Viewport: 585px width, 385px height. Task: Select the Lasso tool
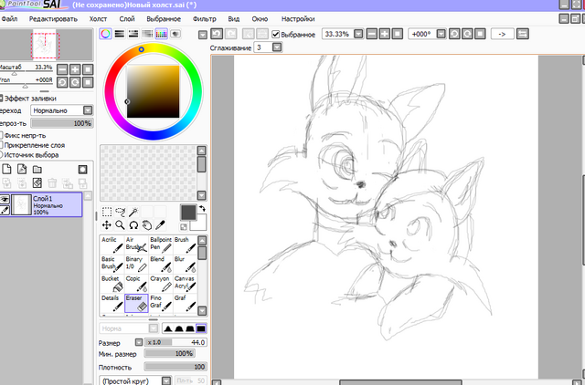coord(120,212)
